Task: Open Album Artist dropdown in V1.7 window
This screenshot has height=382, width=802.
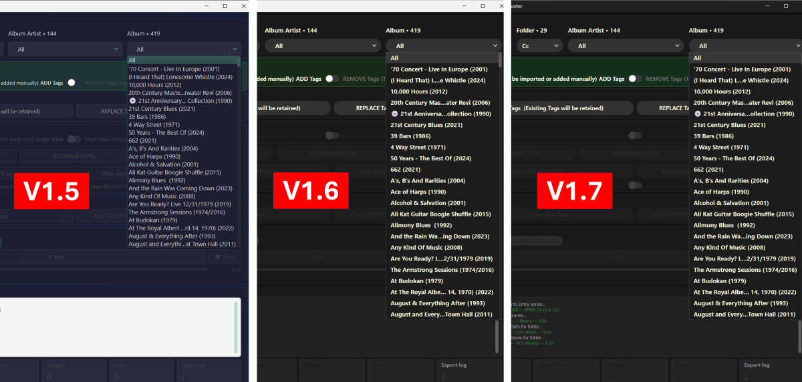Action: 626,46
